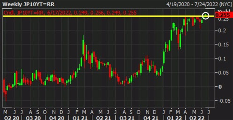Screen dimensions: 233x120
Task: Click the 'Q3 21' quarter label
Action: 127,118
